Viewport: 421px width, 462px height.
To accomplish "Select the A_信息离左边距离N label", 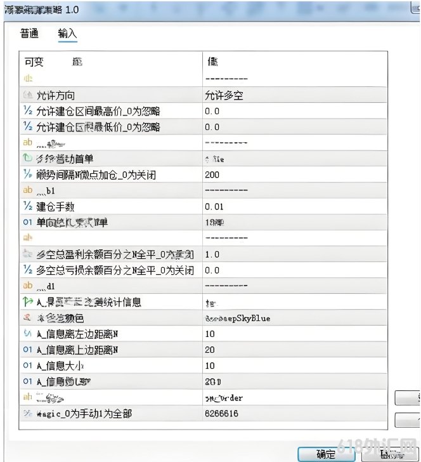I will click(x=77, y=334).
